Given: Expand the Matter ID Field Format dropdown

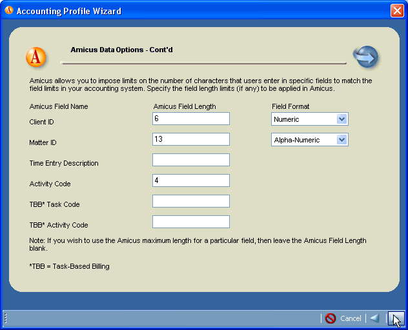Looking at the screenshot, I should (342, 140).
